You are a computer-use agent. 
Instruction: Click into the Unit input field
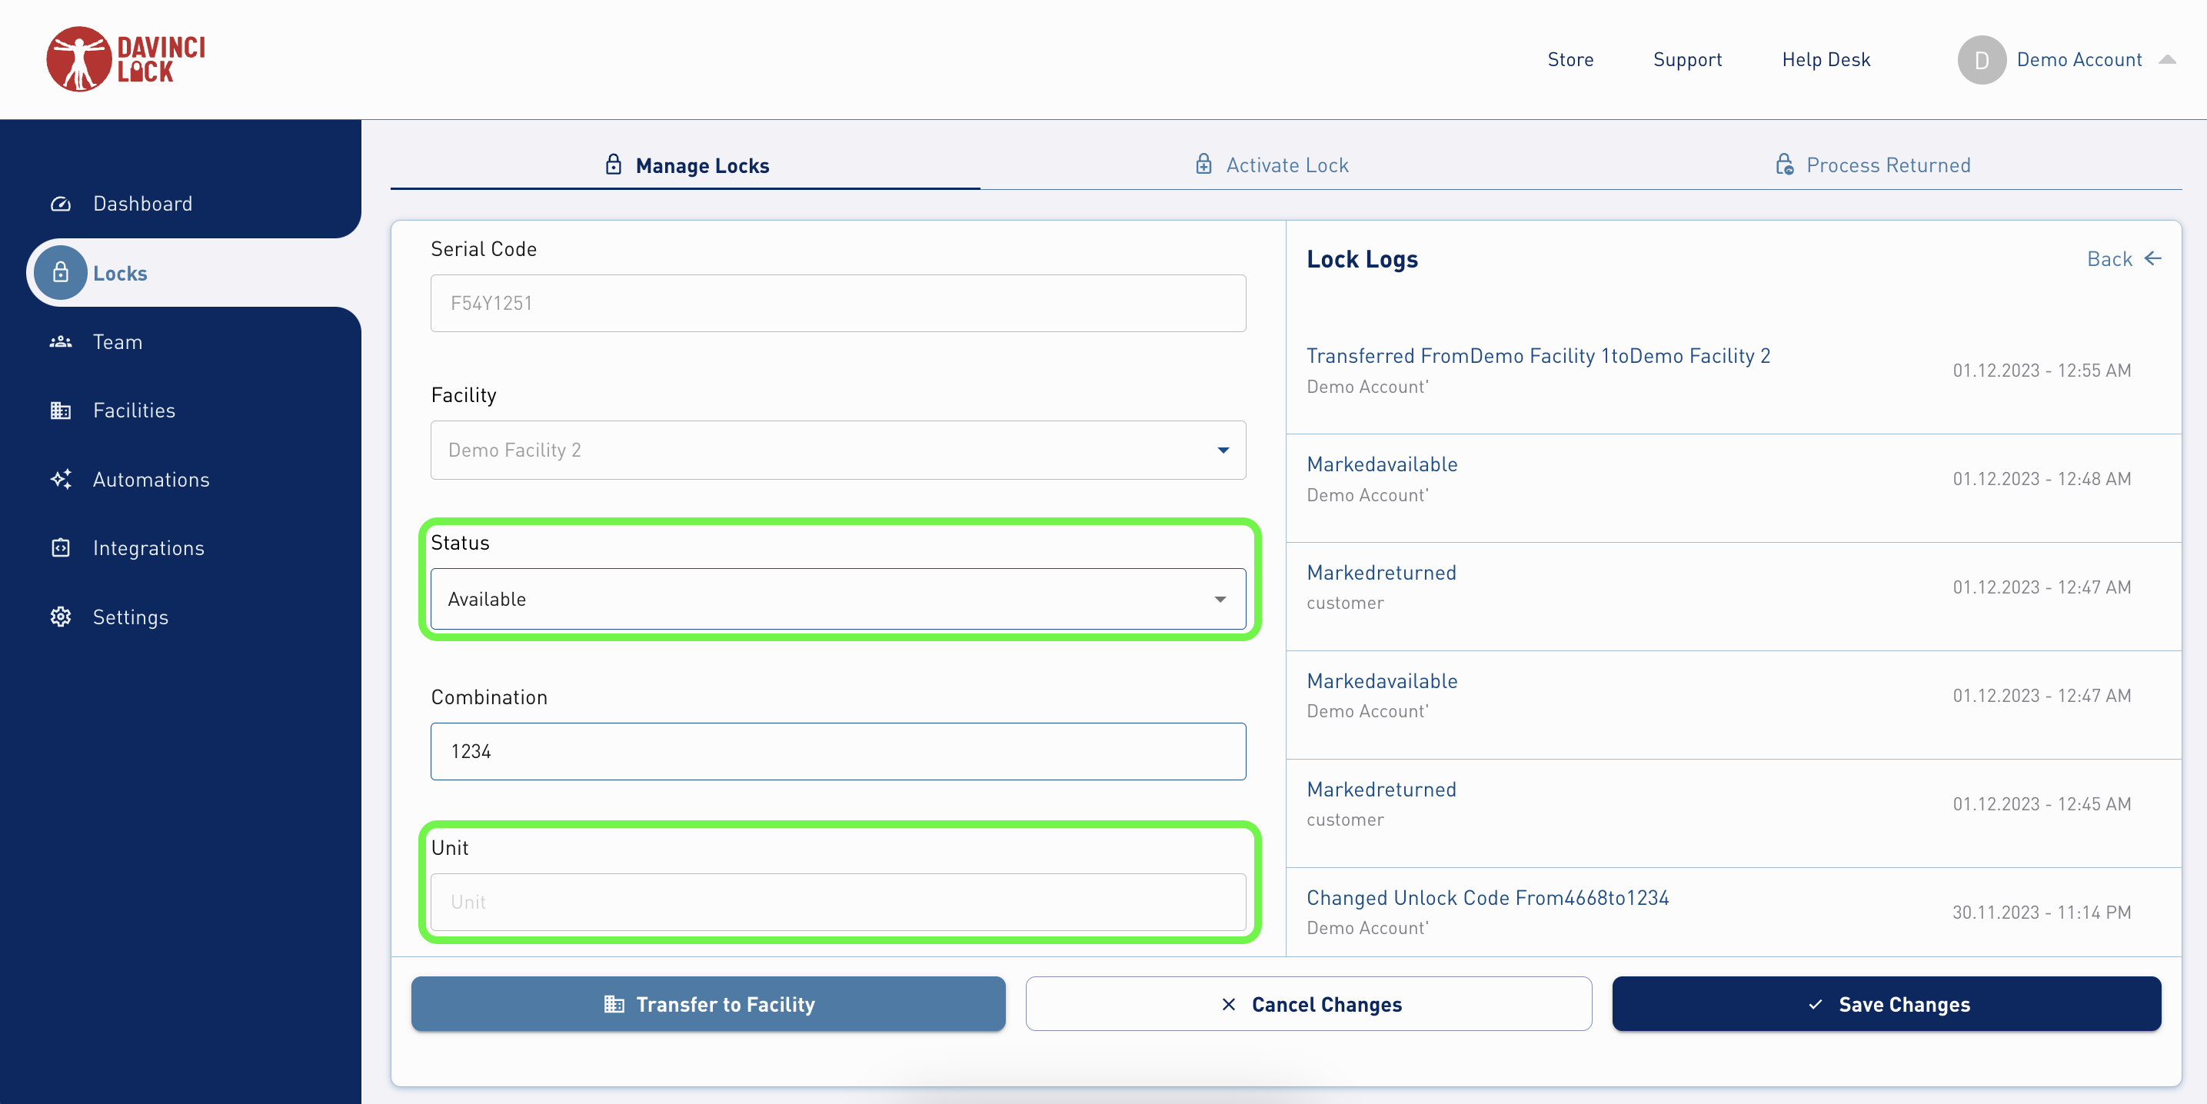tap(837, 902)
